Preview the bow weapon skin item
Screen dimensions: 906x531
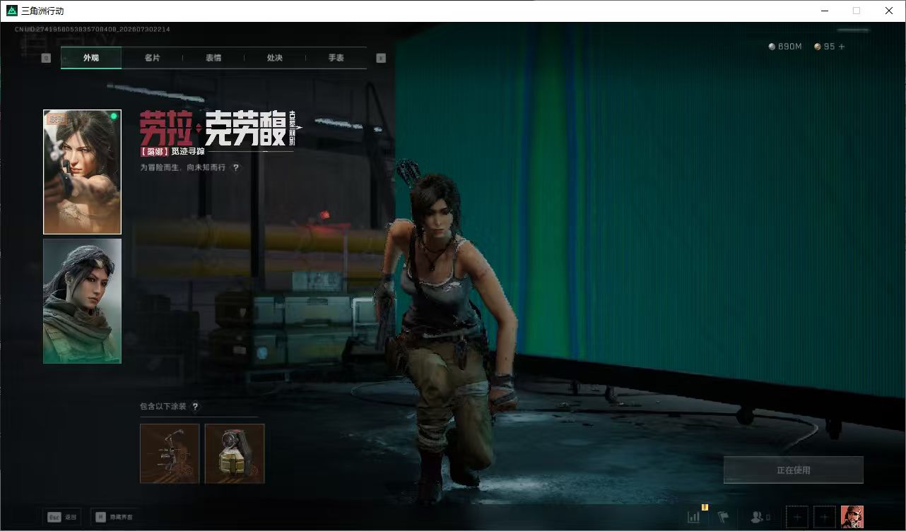(x=170, y=453)
